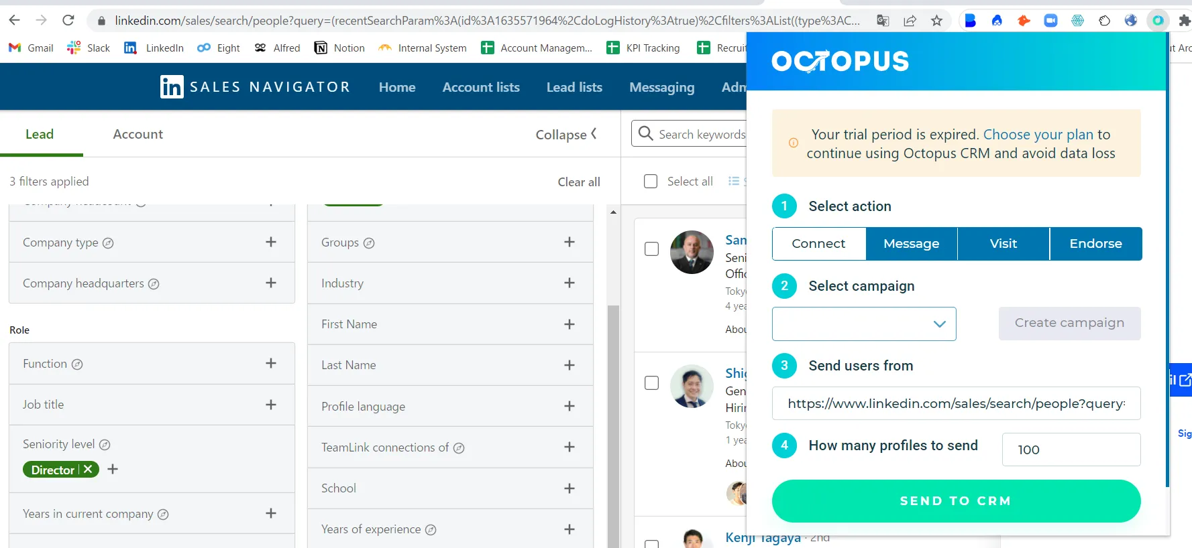
Task: Open the Select campaign dropdown
Action: tap(864, 324)
